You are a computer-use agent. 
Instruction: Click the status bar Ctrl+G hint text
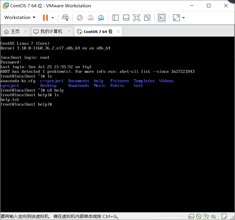coord(60,216)
